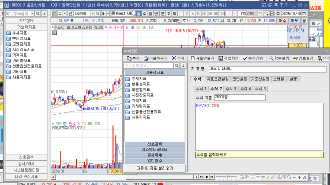Click 다른 ID 지표 불러오기 button

[155, 168]
